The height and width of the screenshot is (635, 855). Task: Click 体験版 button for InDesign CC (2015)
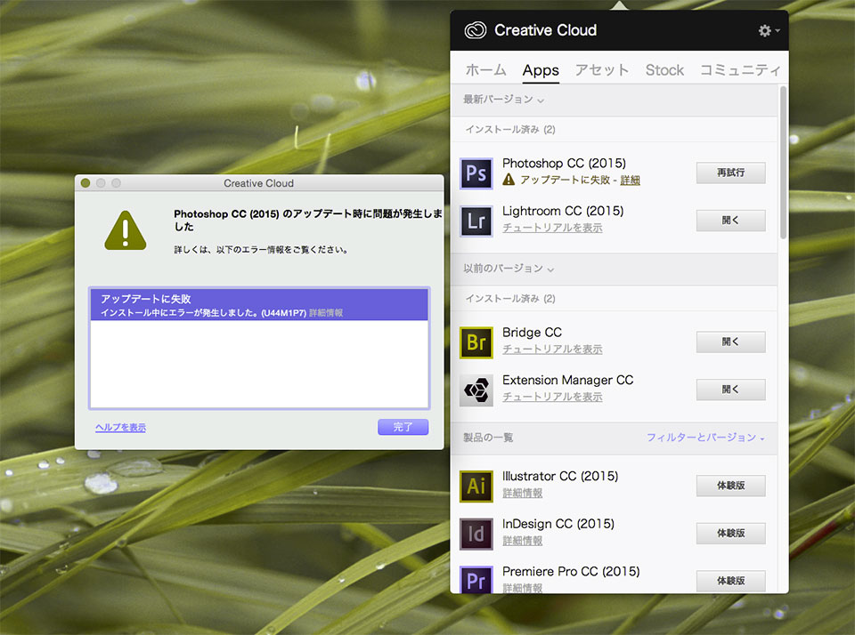pos(730,533)
